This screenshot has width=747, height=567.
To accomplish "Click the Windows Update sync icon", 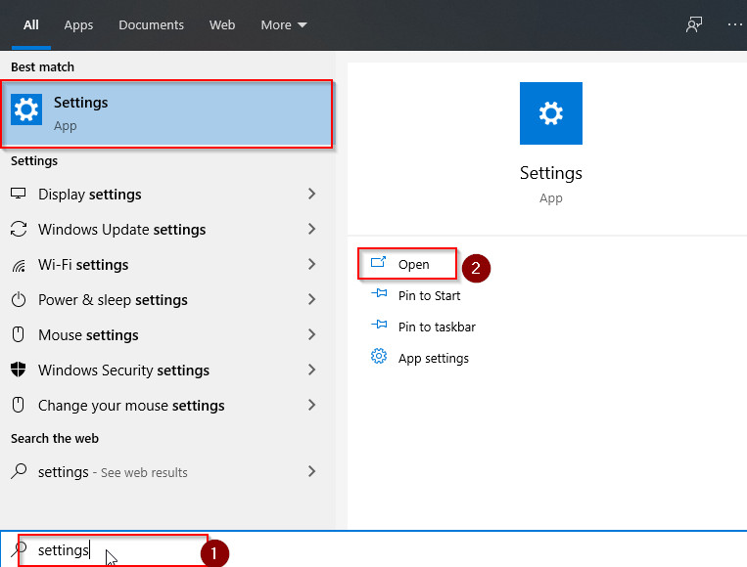I will [x=19, y=230].
